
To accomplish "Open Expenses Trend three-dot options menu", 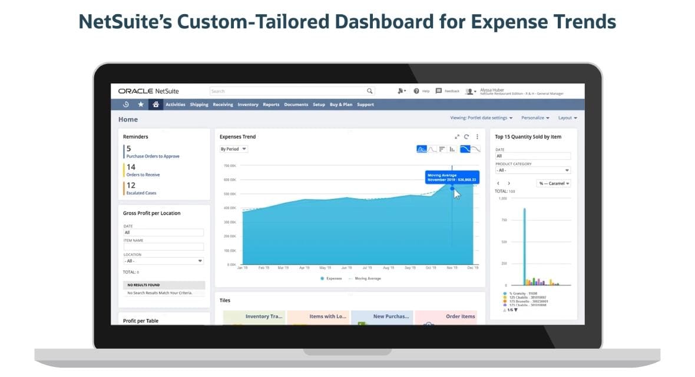I will point(477,136).
